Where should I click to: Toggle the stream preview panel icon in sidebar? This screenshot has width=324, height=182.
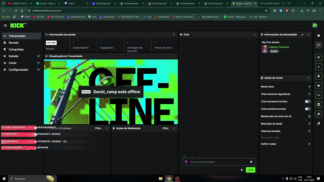pos(318,57)
